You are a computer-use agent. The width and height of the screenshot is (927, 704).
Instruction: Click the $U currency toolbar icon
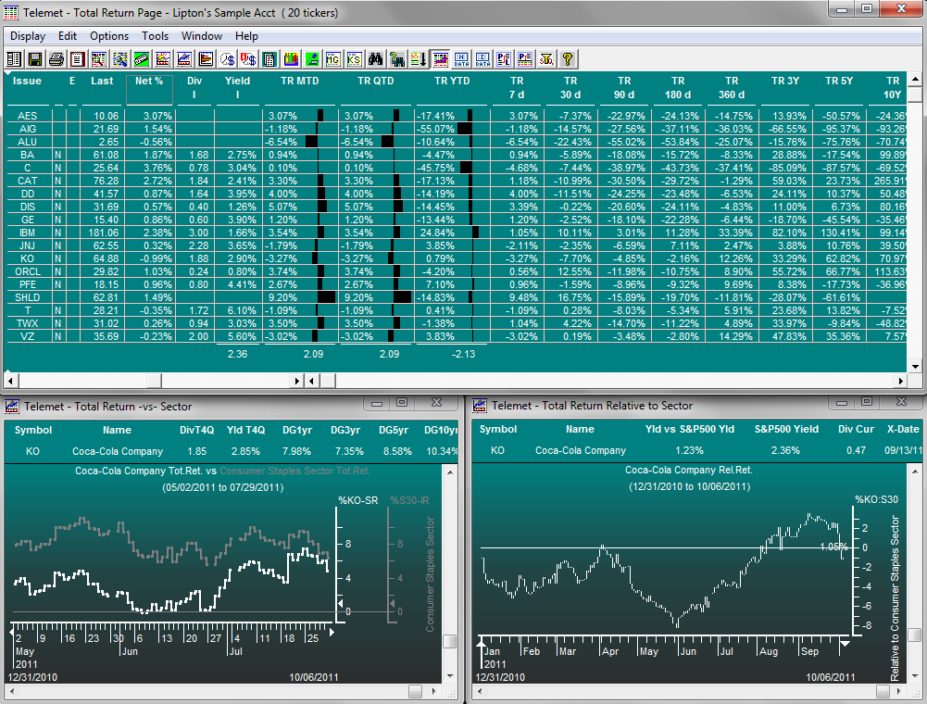click(x=247, y=58)
